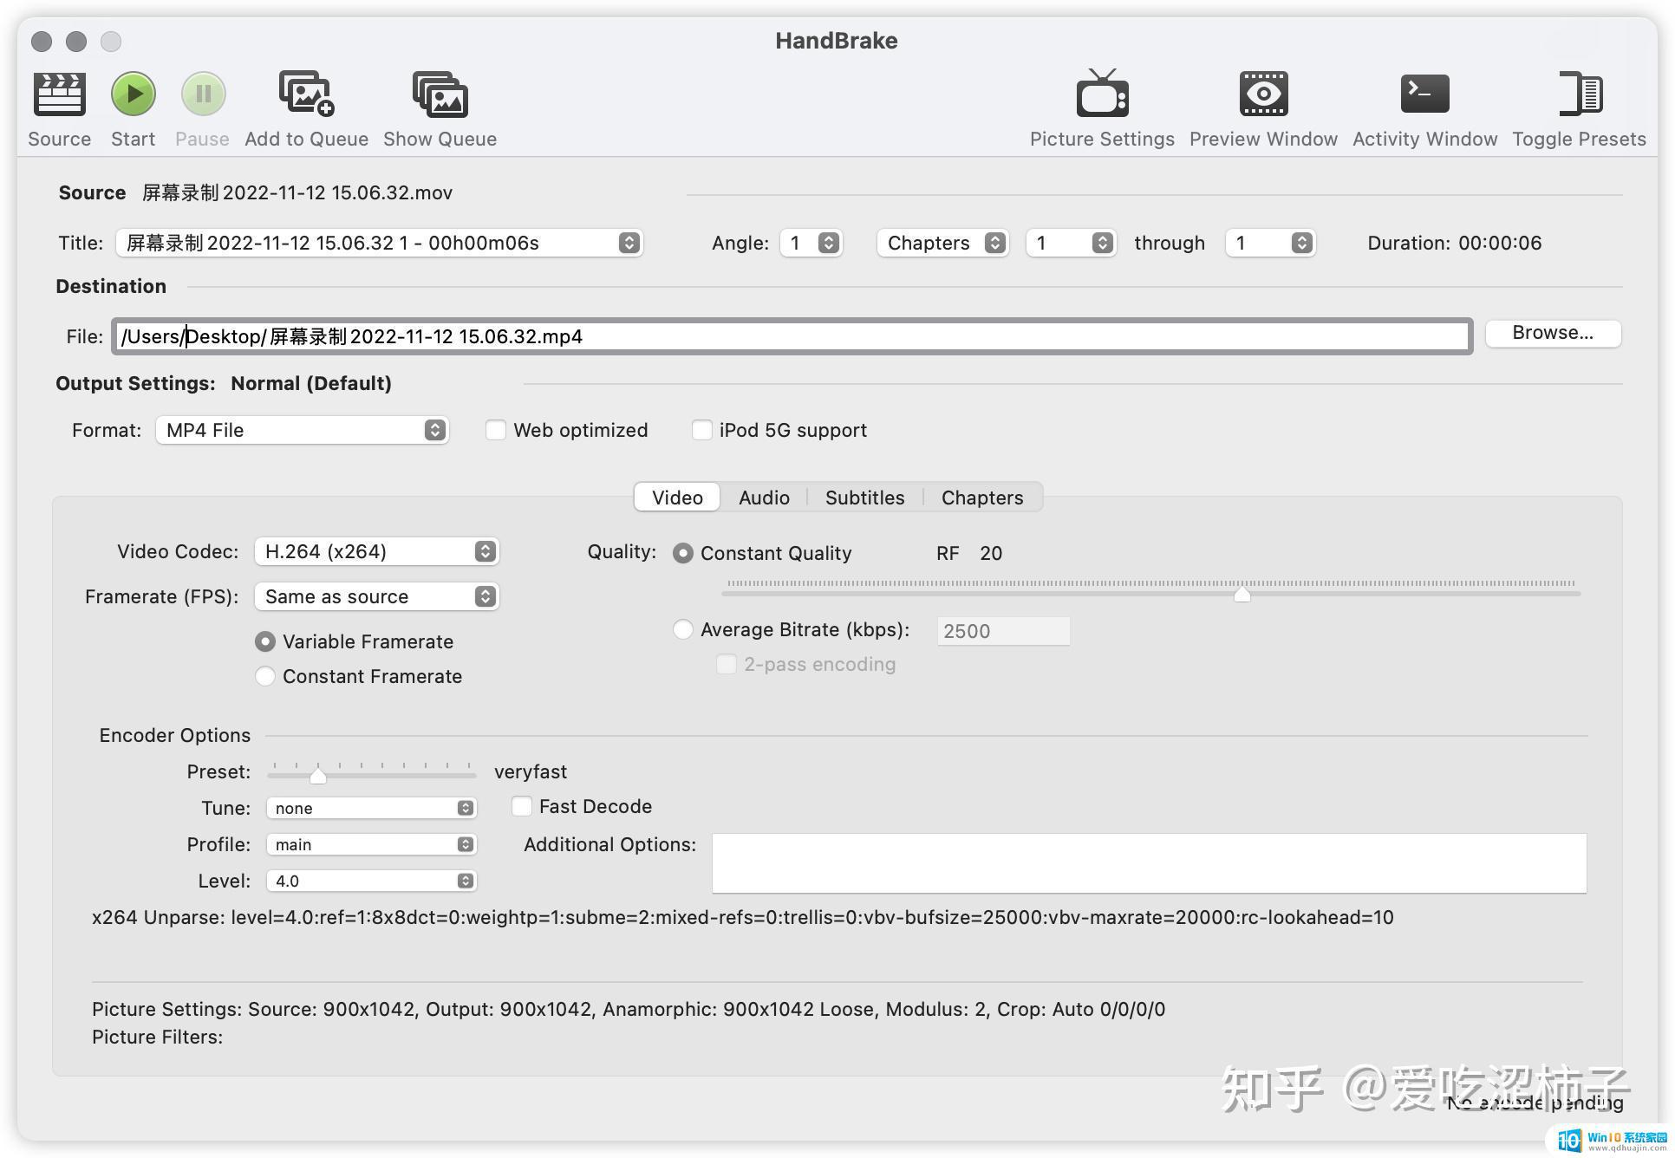The image size is (1675, 1158).
Task: Open the Profile main dropdown
Action: [x=371, y=844]
